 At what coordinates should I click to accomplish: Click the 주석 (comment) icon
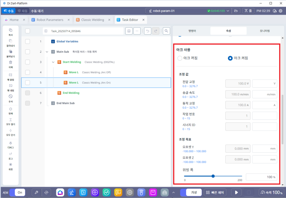(10, 97)
